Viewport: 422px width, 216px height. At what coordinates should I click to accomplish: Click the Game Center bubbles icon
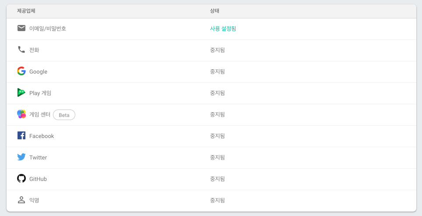(x=21, y=114)
